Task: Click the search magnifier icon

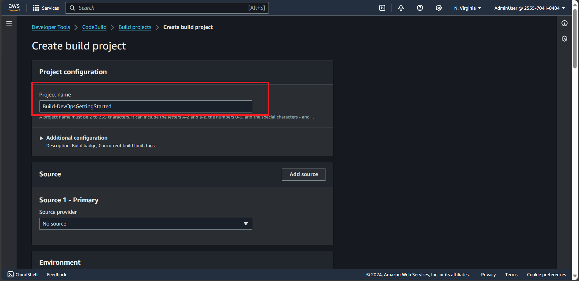Action: (72, 8)
